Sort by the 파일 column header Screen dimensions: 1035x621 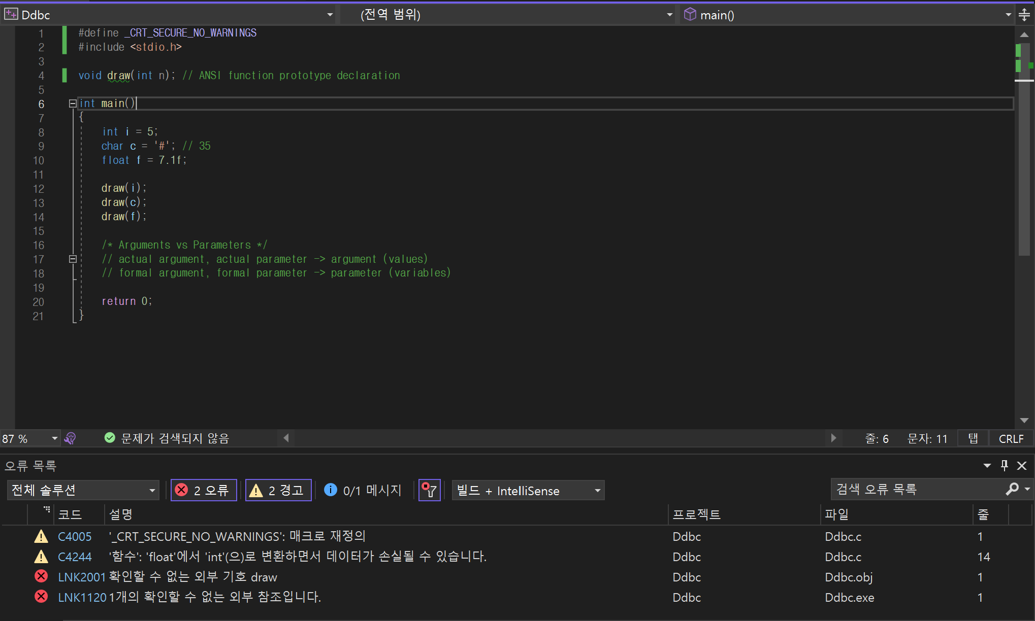(x=836, y=514)
